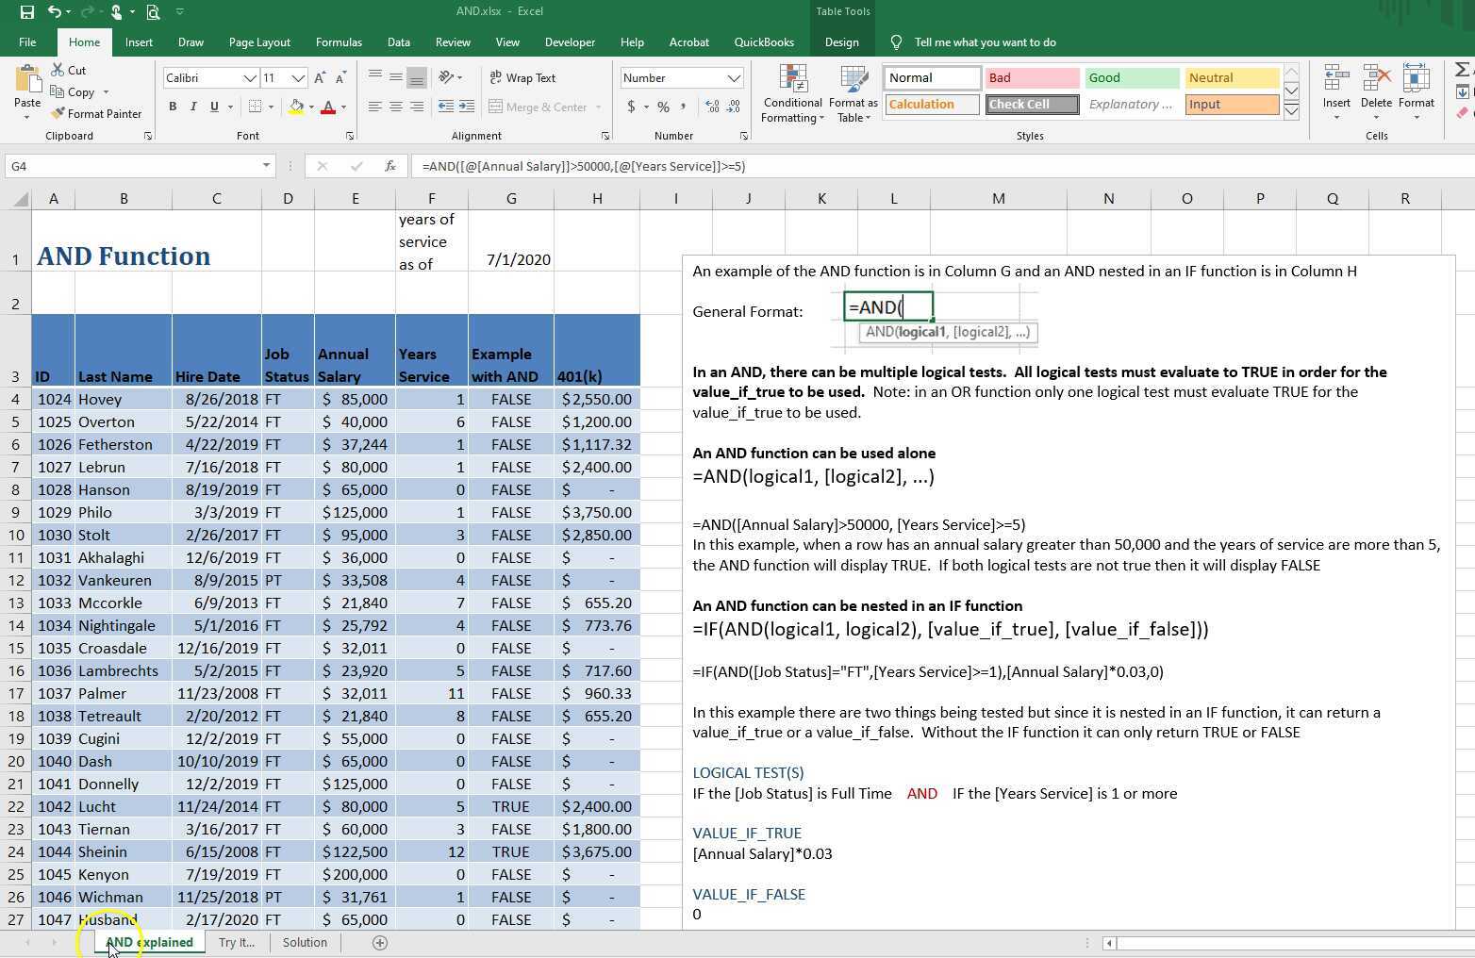1475x958 pixels.
Task: Toggle Bold formatting
Action: tap(173, 107)
